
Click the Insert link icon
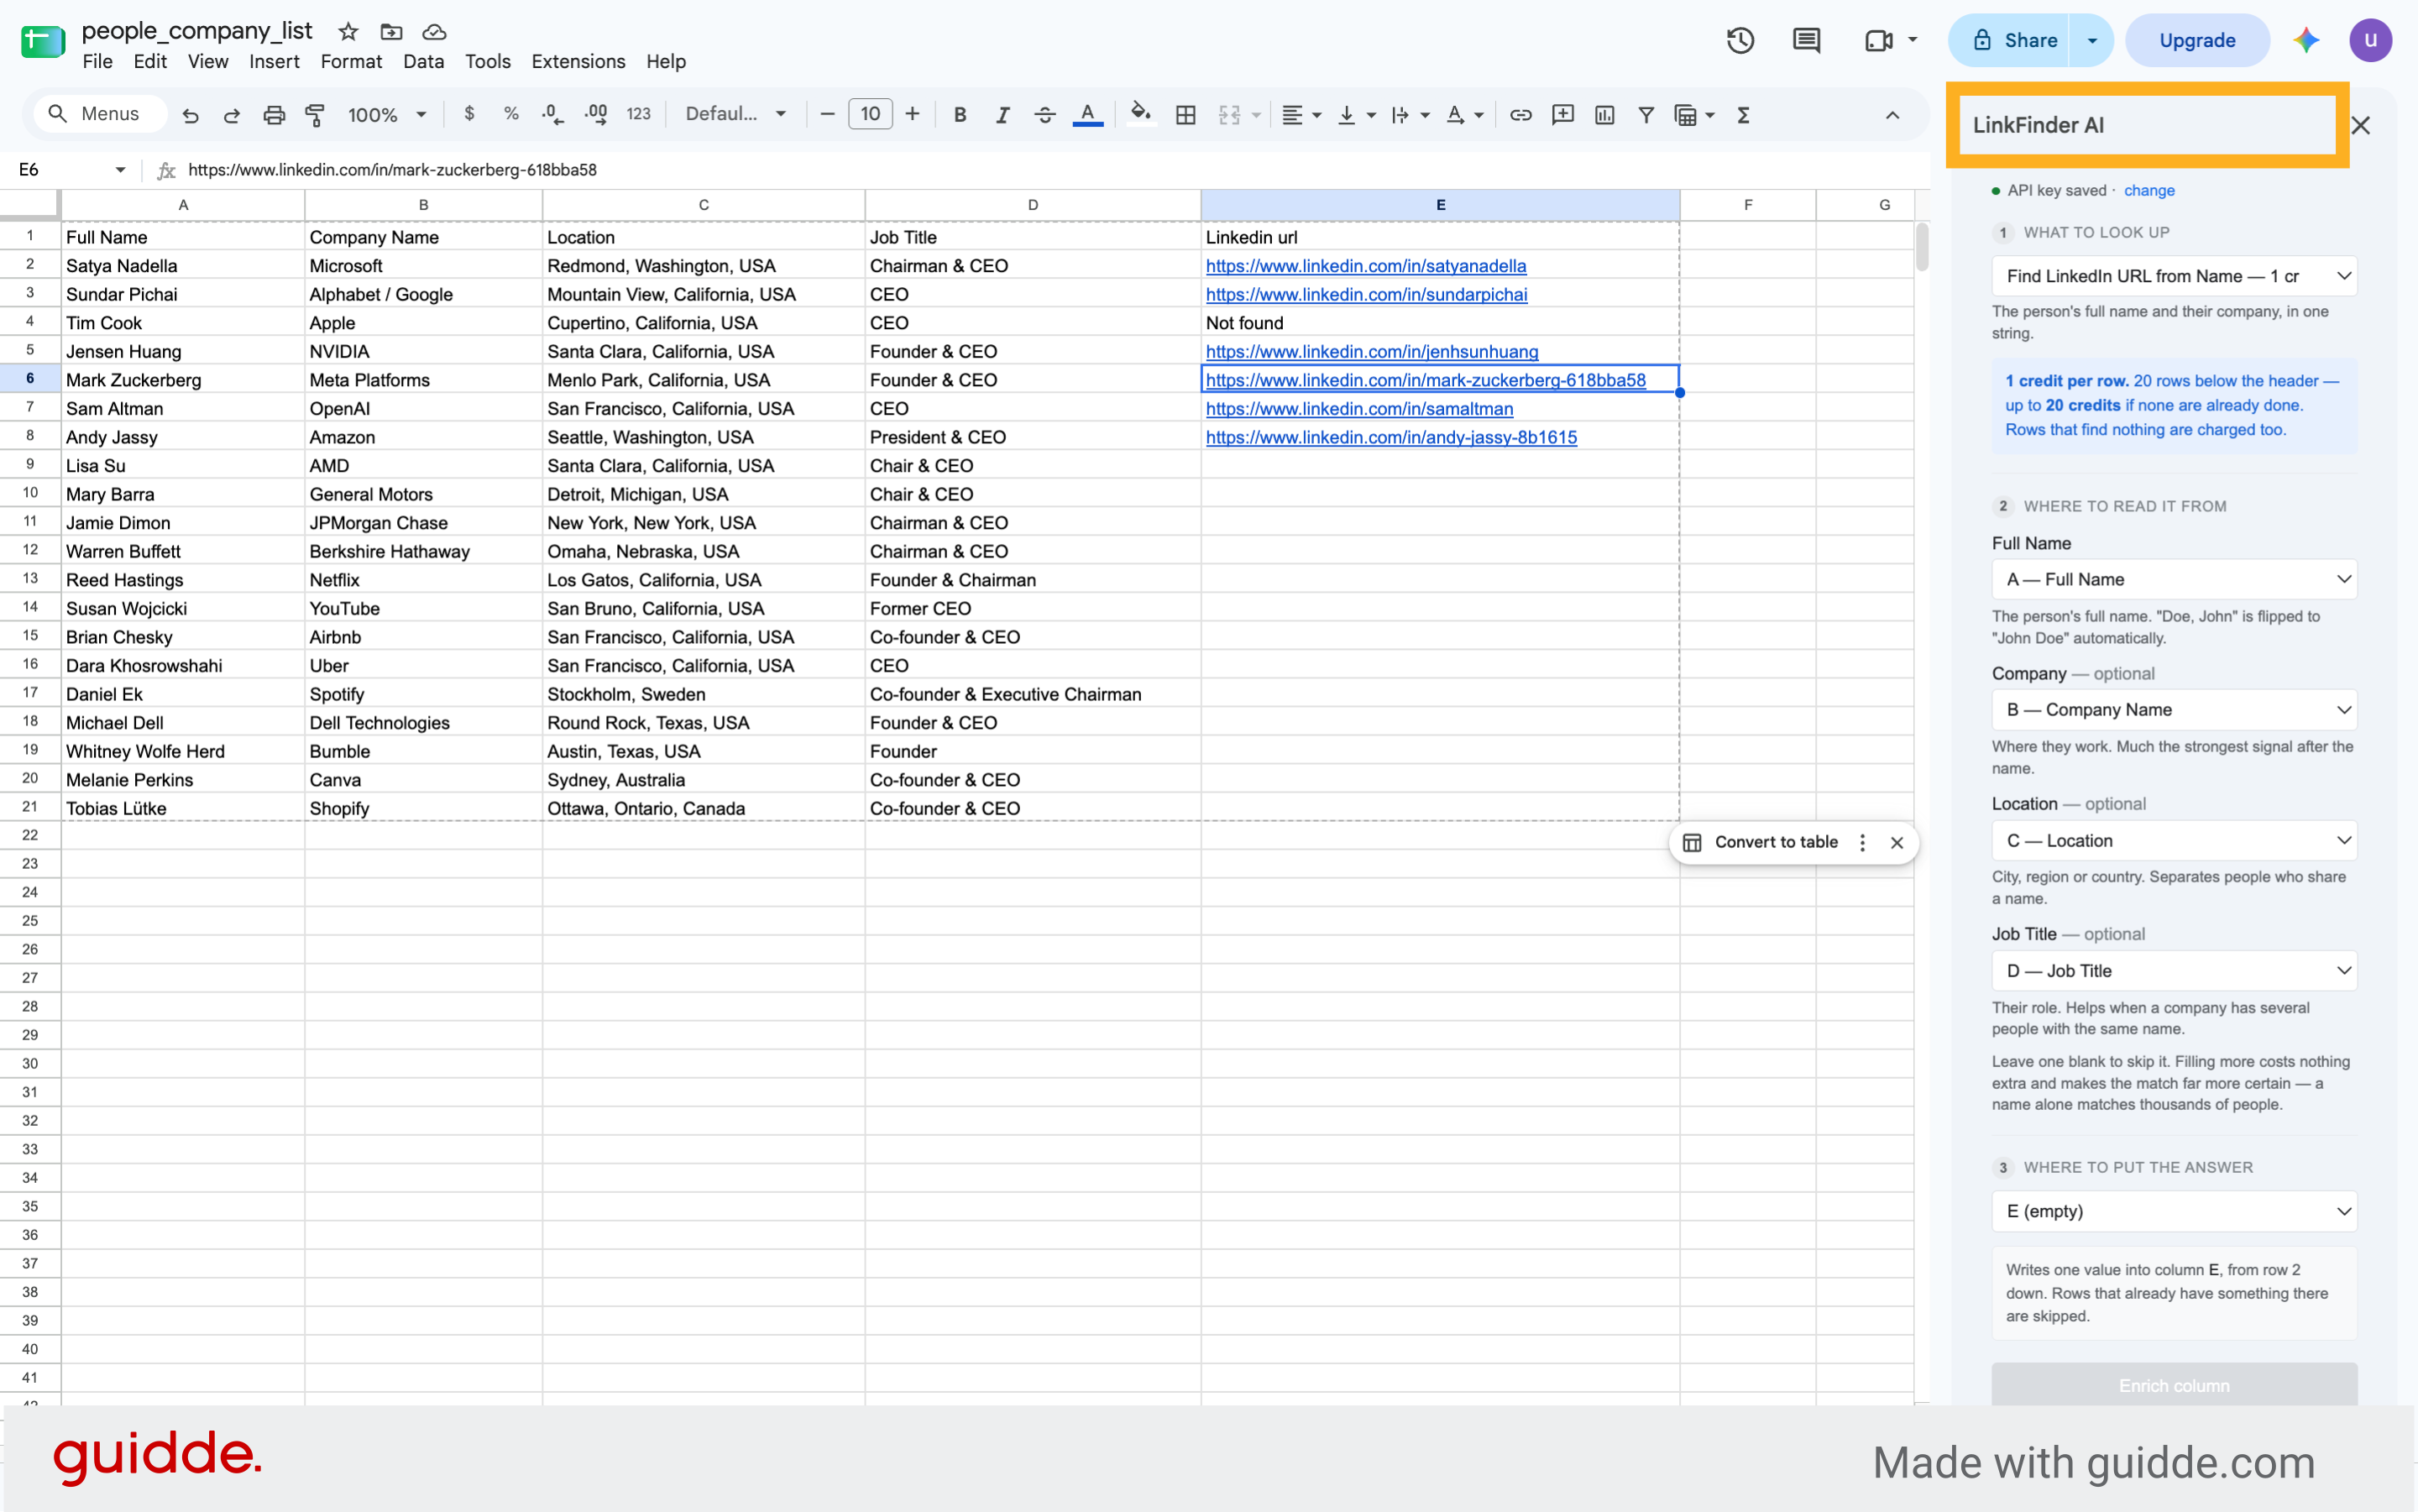[1520, 115]
